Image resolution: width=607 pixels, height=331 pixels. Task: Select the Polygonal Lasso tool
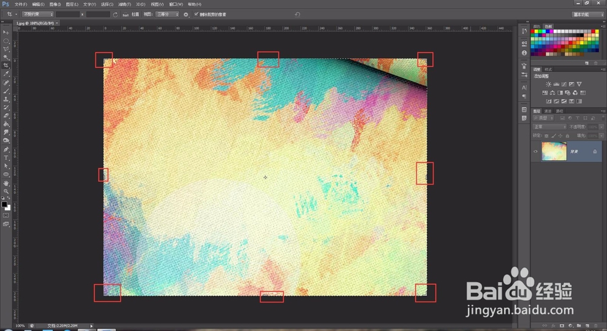coord(6,49)
